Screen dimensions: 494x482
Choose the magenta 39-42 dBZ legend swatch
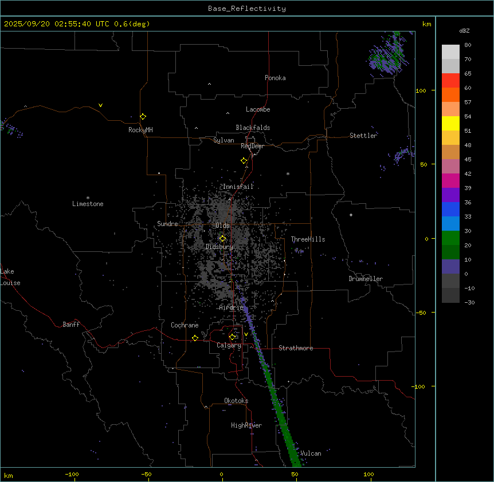[x=450, y=180]
